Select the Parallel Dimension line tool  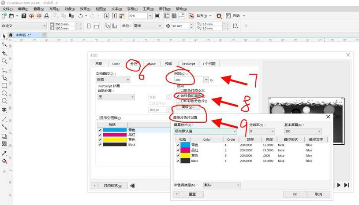(4, 119)
